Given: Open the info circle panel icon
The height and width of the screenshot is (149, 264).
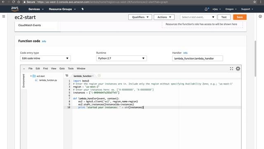Looking at the screenshot, I should [x=260, y=17].
